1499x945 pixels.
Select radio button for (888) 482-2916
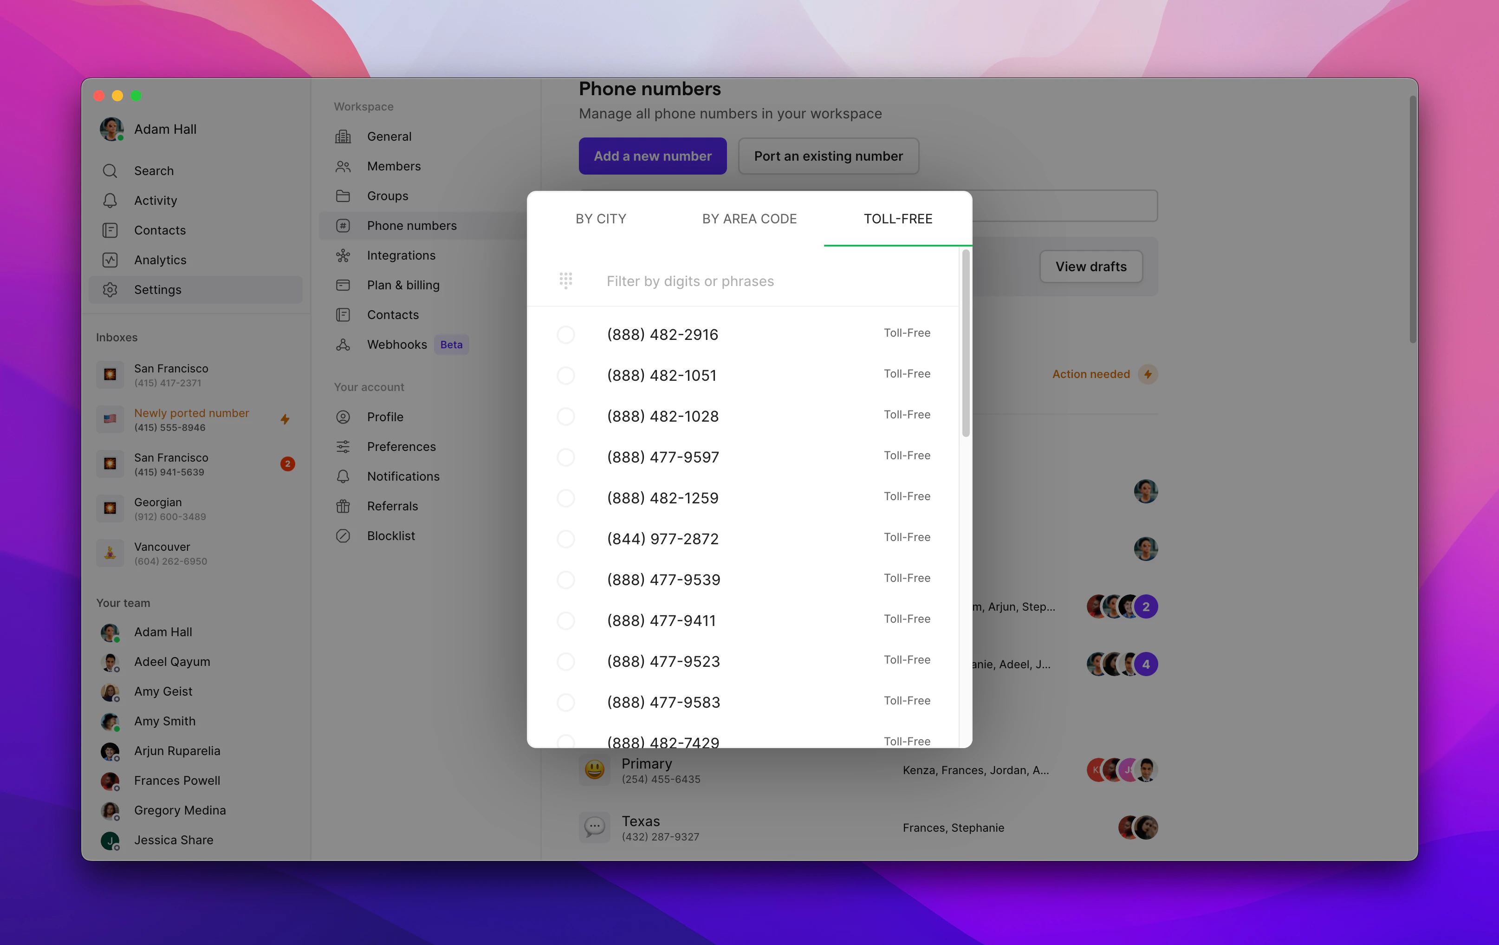click(565, 335)
